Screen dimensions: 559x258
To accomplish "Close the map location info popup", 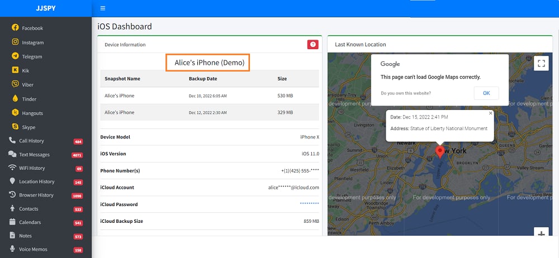I will [491, 113].
